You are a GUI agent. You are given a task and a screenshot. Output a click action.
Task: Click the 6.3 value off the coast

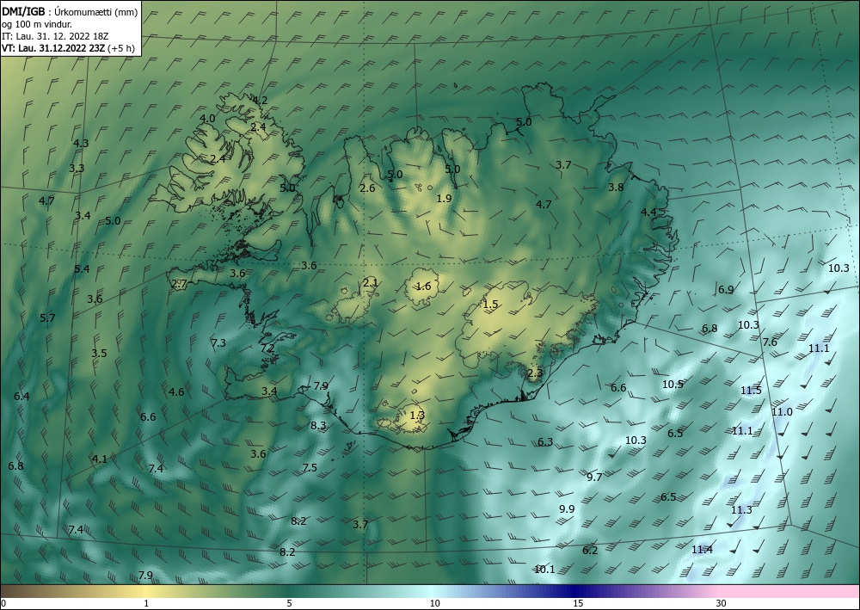pos(545,441)
